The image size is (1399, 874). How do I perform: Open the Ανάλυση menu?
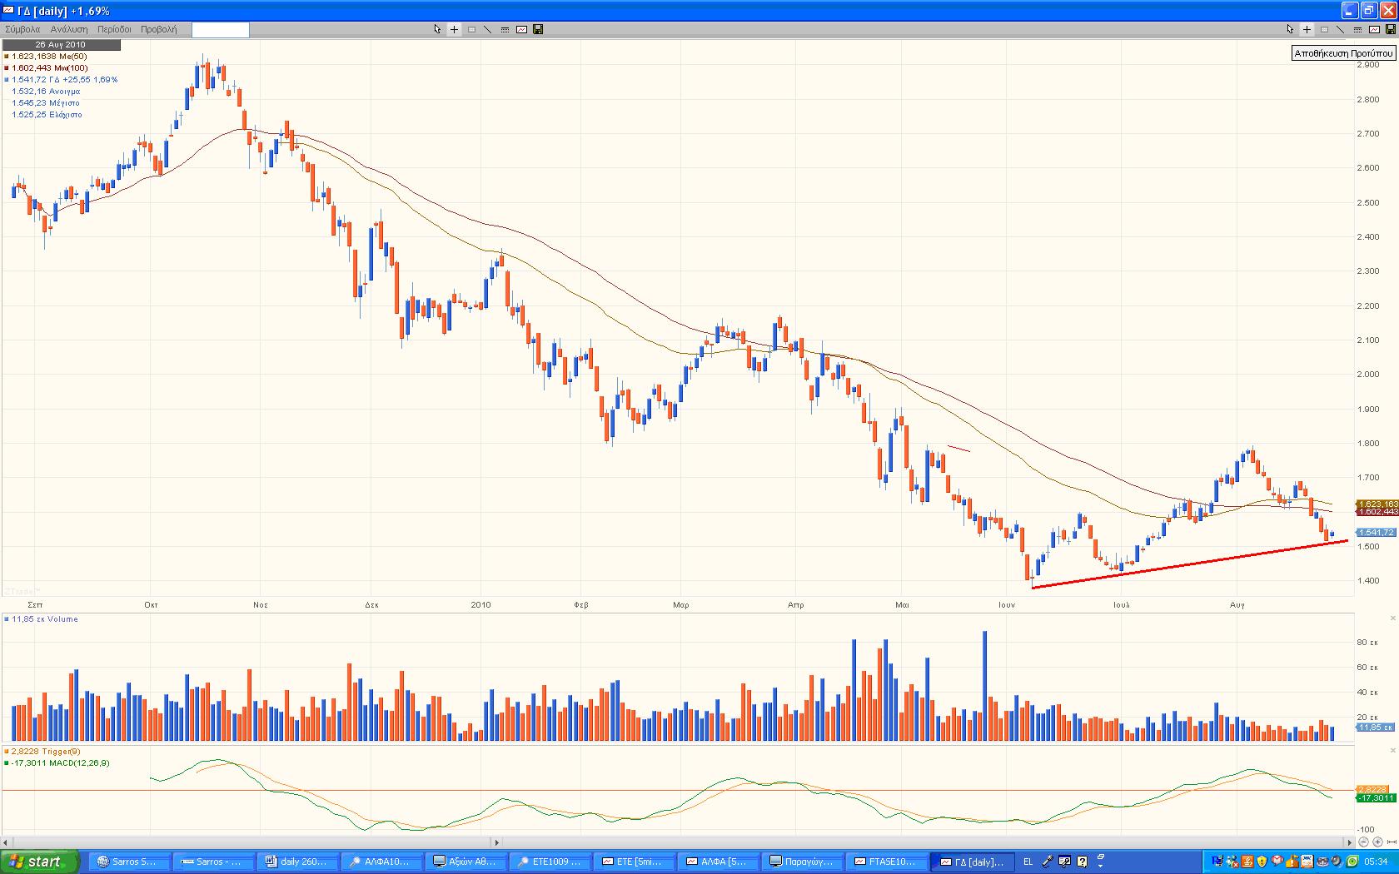(x=68, y=29)
